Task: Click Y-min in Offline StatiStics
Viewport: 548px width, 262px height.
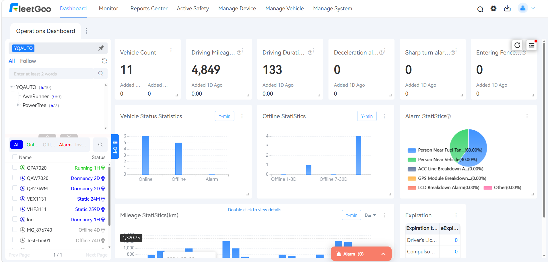Action: pyautogui.click(x=367, y=116)
